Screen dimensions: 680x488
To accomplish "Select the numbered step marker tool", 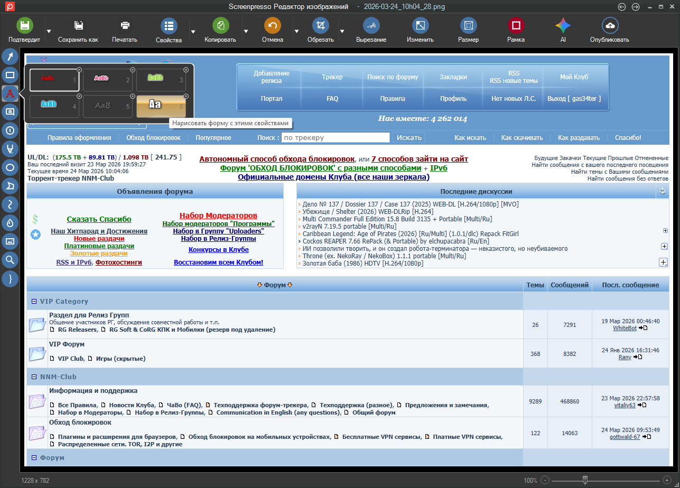I will 10,130.
